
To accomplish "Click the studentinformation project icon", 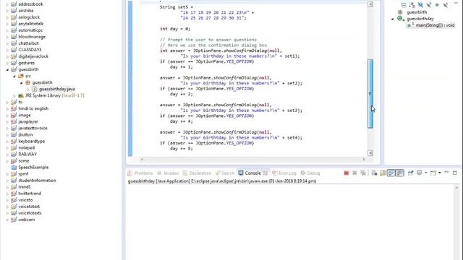I will click(14, 181).
